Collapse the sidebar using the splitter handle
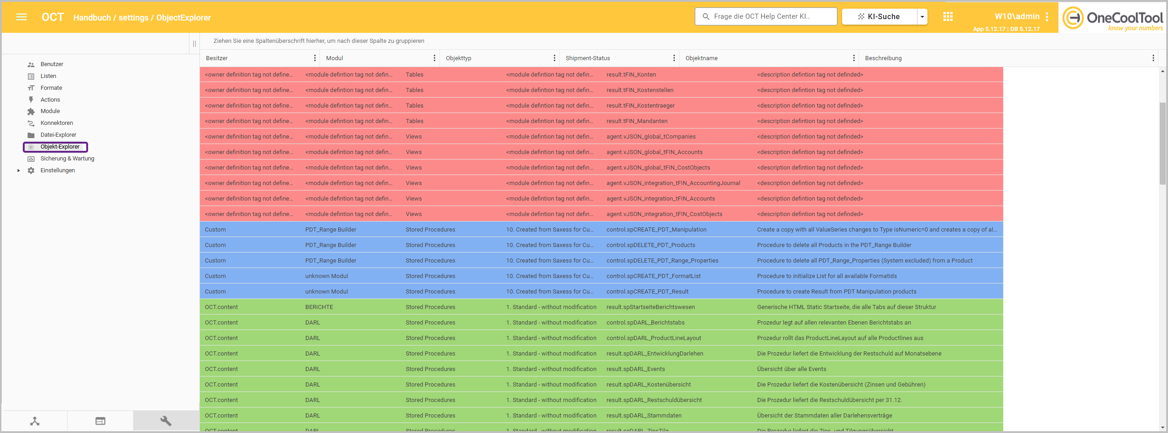This screenshot has height=433, width=1168. coord(194,44)
